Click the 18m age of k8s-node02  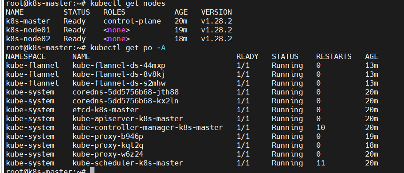[181, 39]
